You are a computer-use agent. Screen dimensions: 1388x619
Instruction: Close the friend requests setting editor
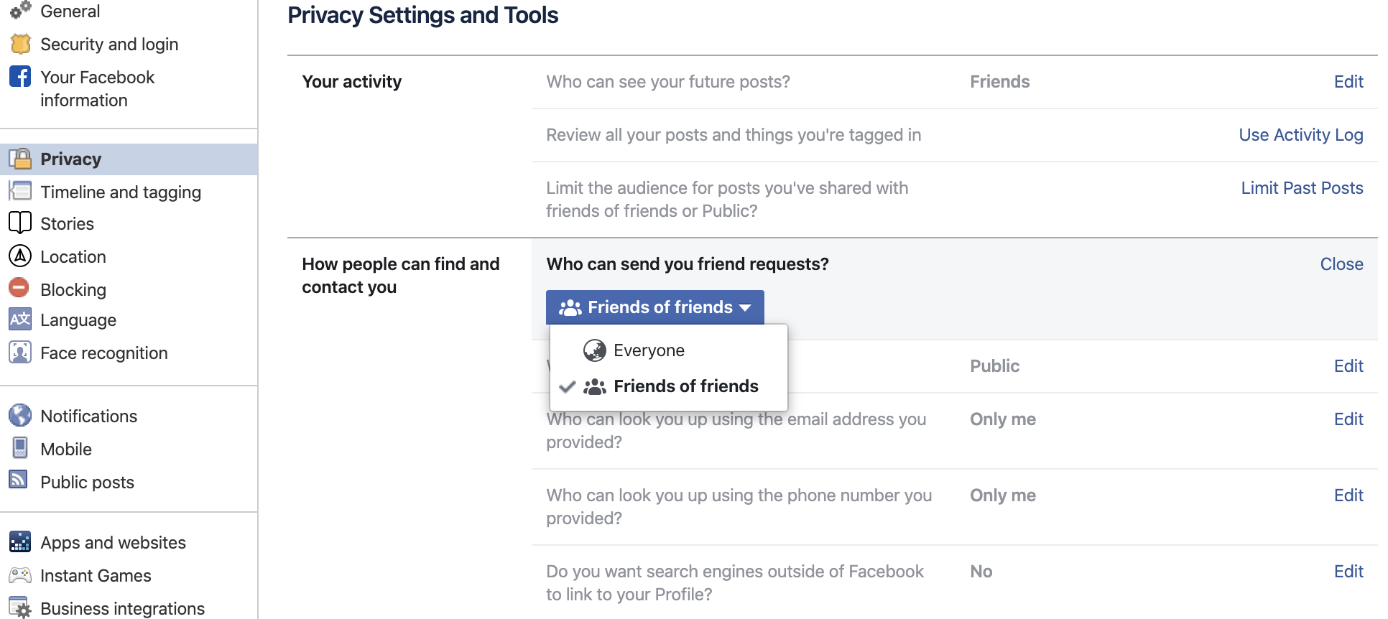coord(1341,264)
